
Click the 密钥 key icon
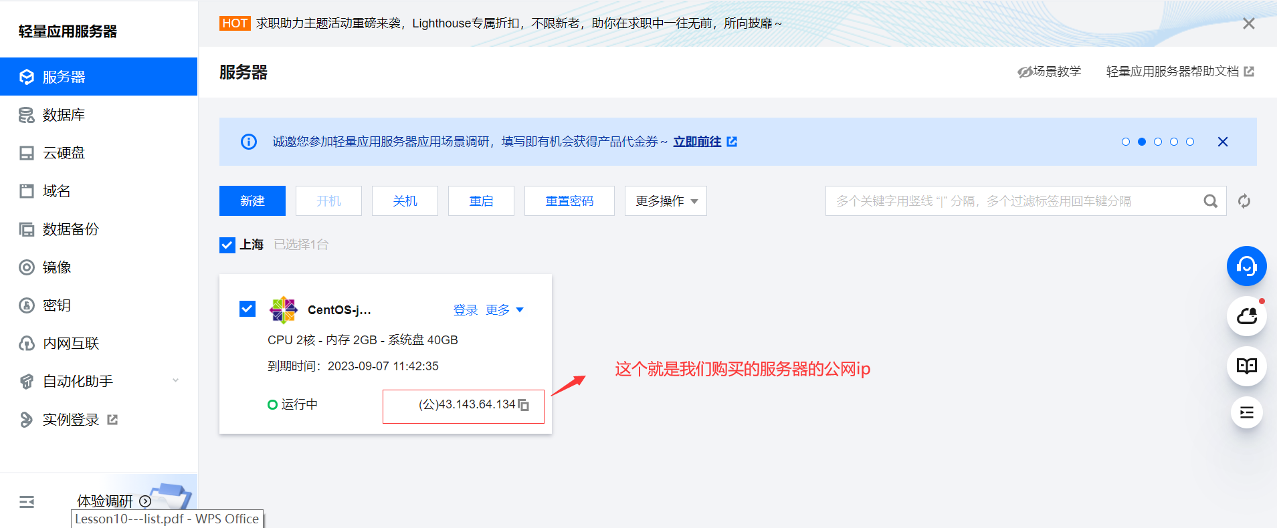(x=27, y=305)
